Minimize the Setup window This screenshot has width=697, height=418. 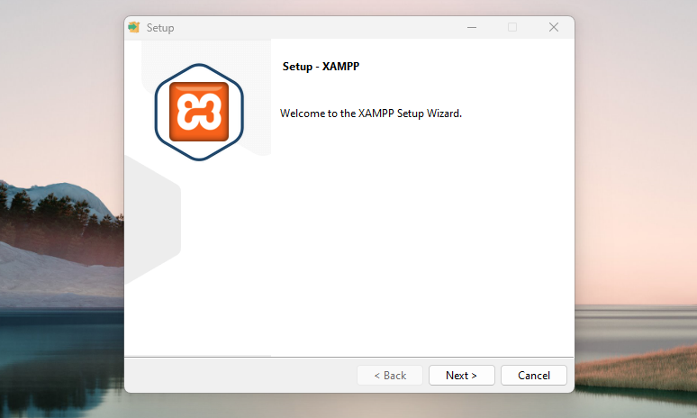[471, 27]
